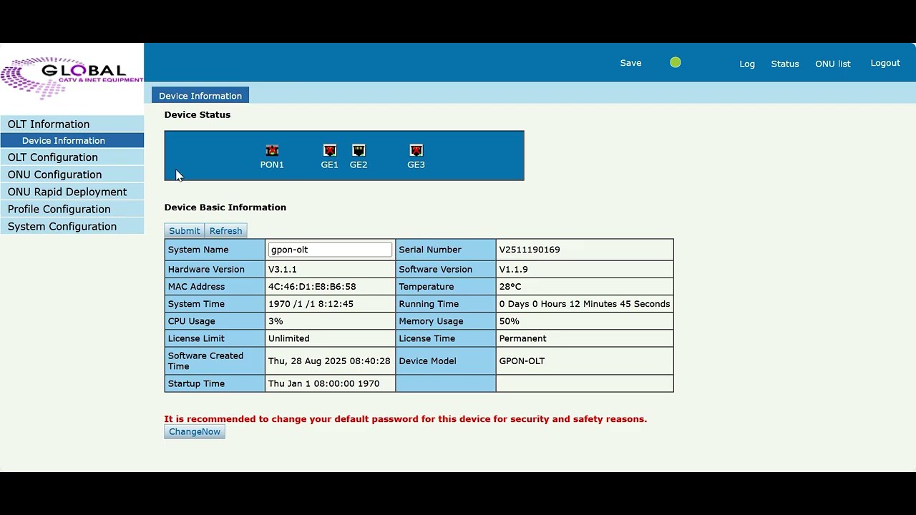Image resolution: width=916 pixels, height=515 pixels.
Task: Click the Submit button
Action: click(185, 231)
